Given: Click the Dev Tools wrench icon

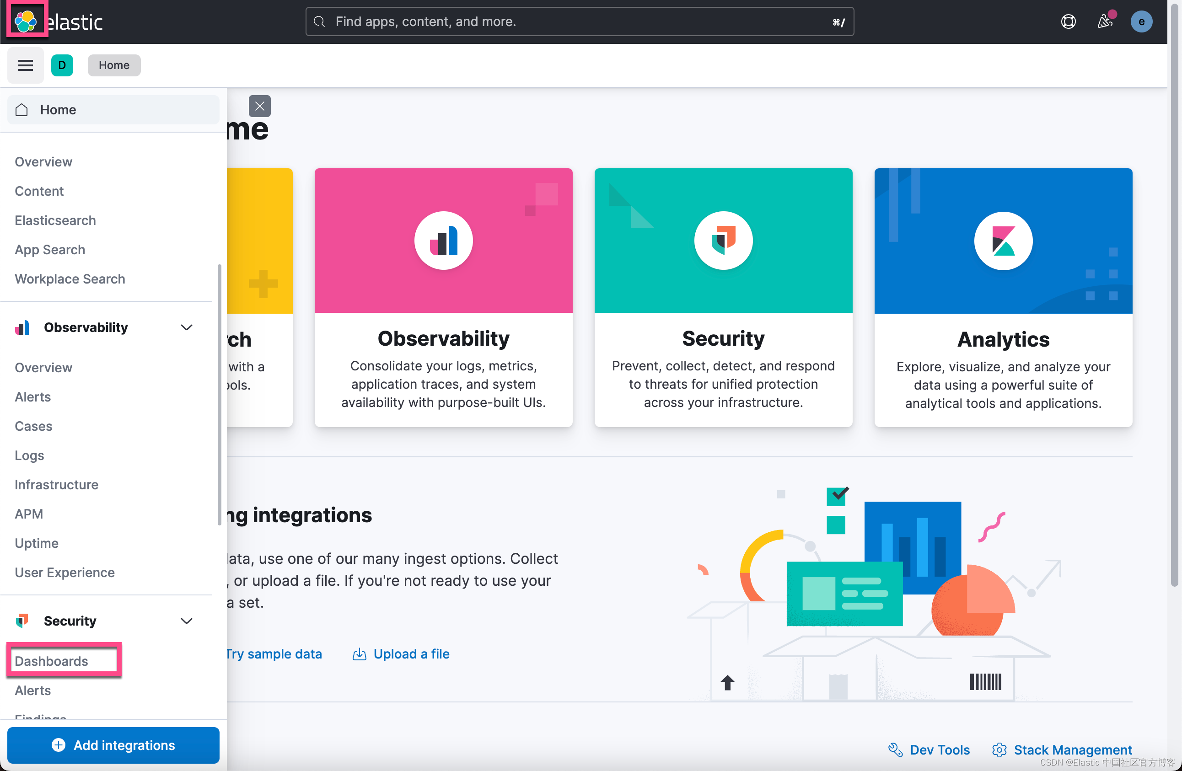Looking at the screenshot, I should (x=895, y=750).
